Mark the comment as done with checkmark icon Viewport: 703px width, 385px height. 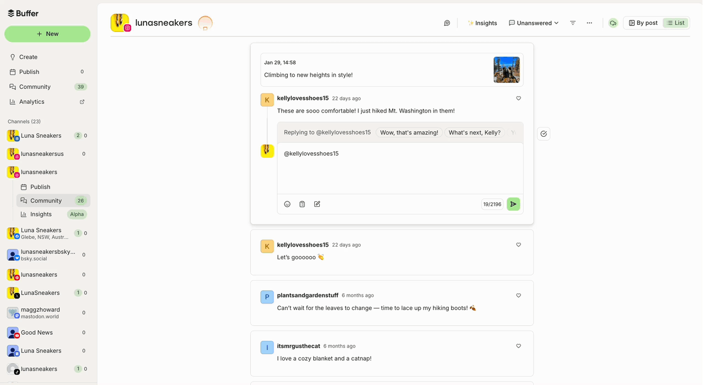point(544,133)
